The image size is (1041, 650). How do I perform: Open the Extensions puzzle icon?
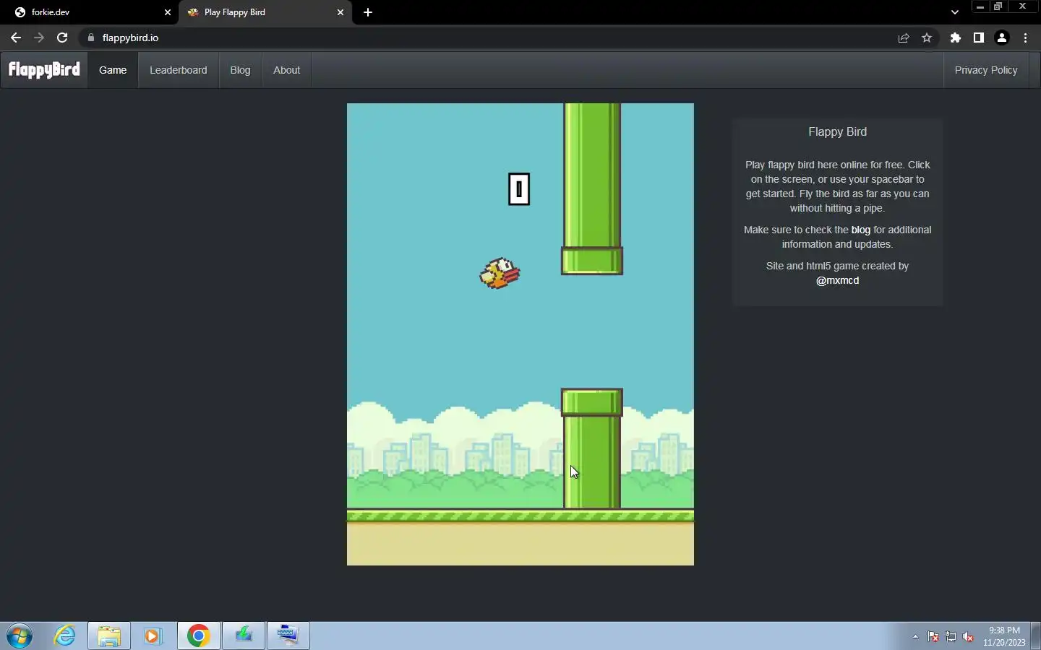[956, 38]
